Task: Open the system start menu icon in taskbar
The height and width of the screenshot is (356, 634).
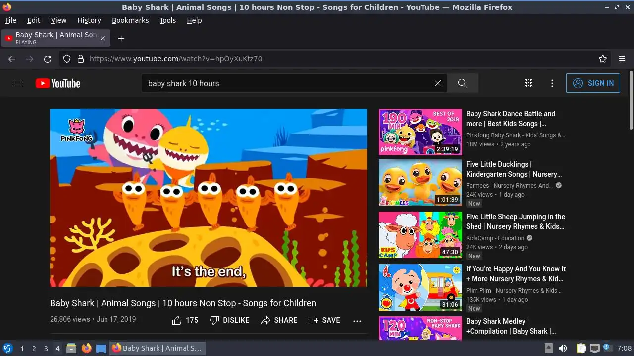Action: click(x=7, y=348)
